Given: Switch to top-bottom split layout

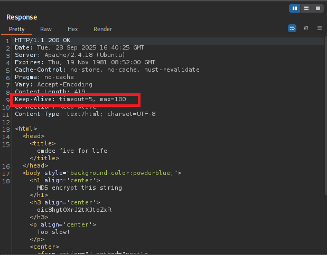Looking at the screenshot, I should tap(306, 8).
